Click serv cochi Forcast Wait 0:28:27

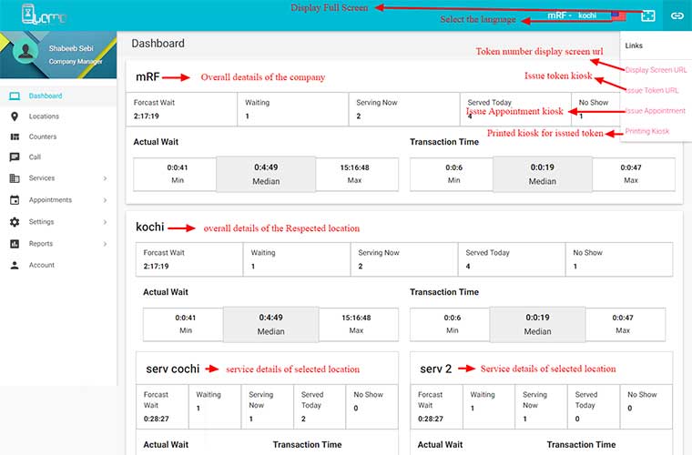coord(157,419)
